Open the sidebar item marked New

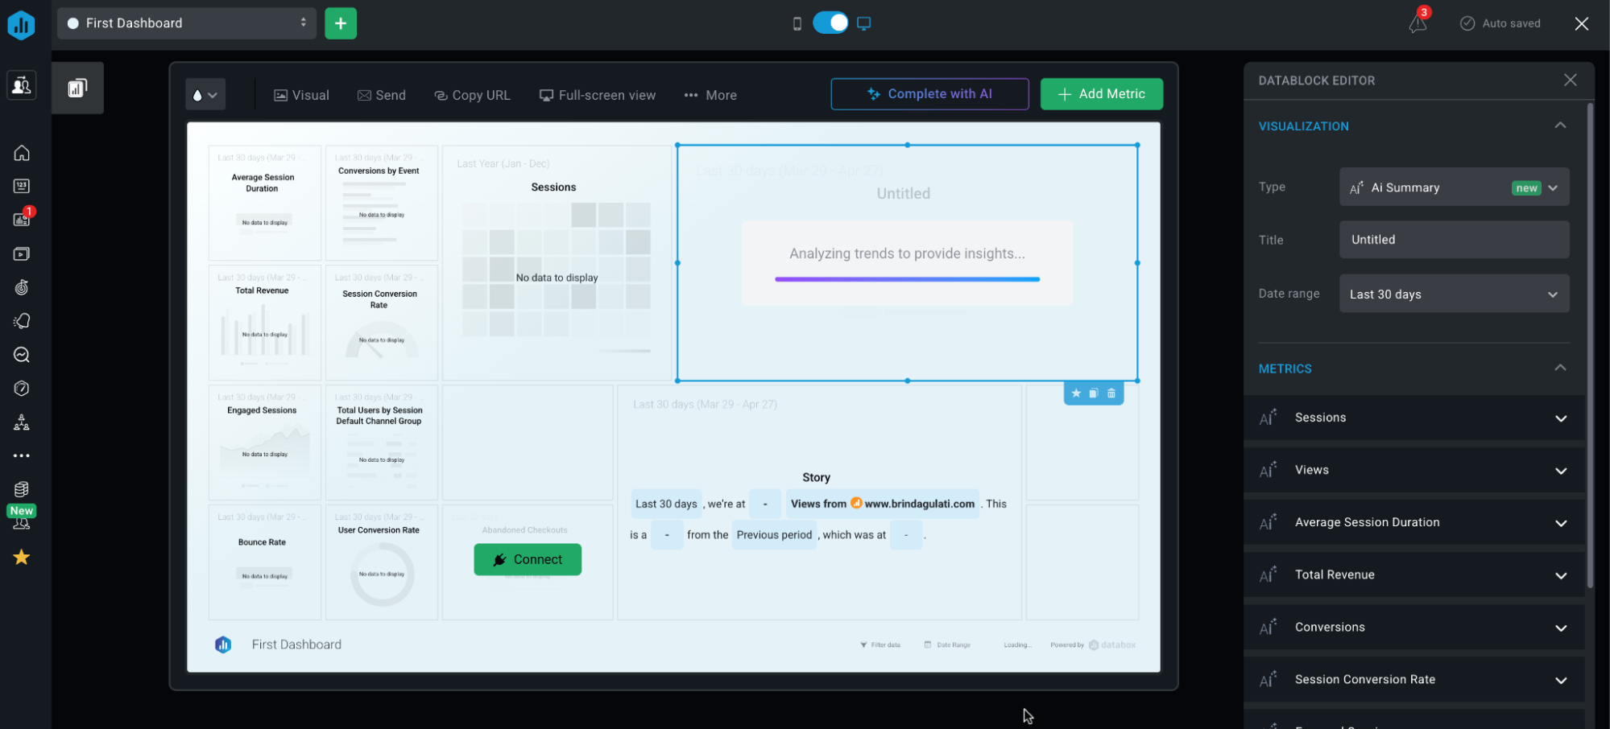click(x=22, y=517)
